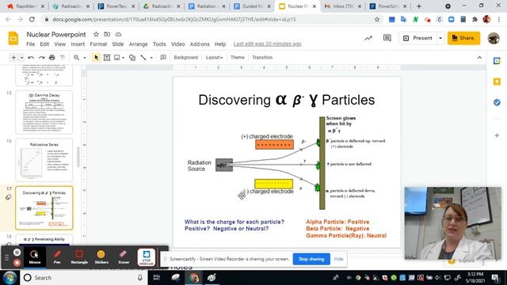Expand the line type dropdown arrow
This screenshot has height=285, width=507.
151,58
